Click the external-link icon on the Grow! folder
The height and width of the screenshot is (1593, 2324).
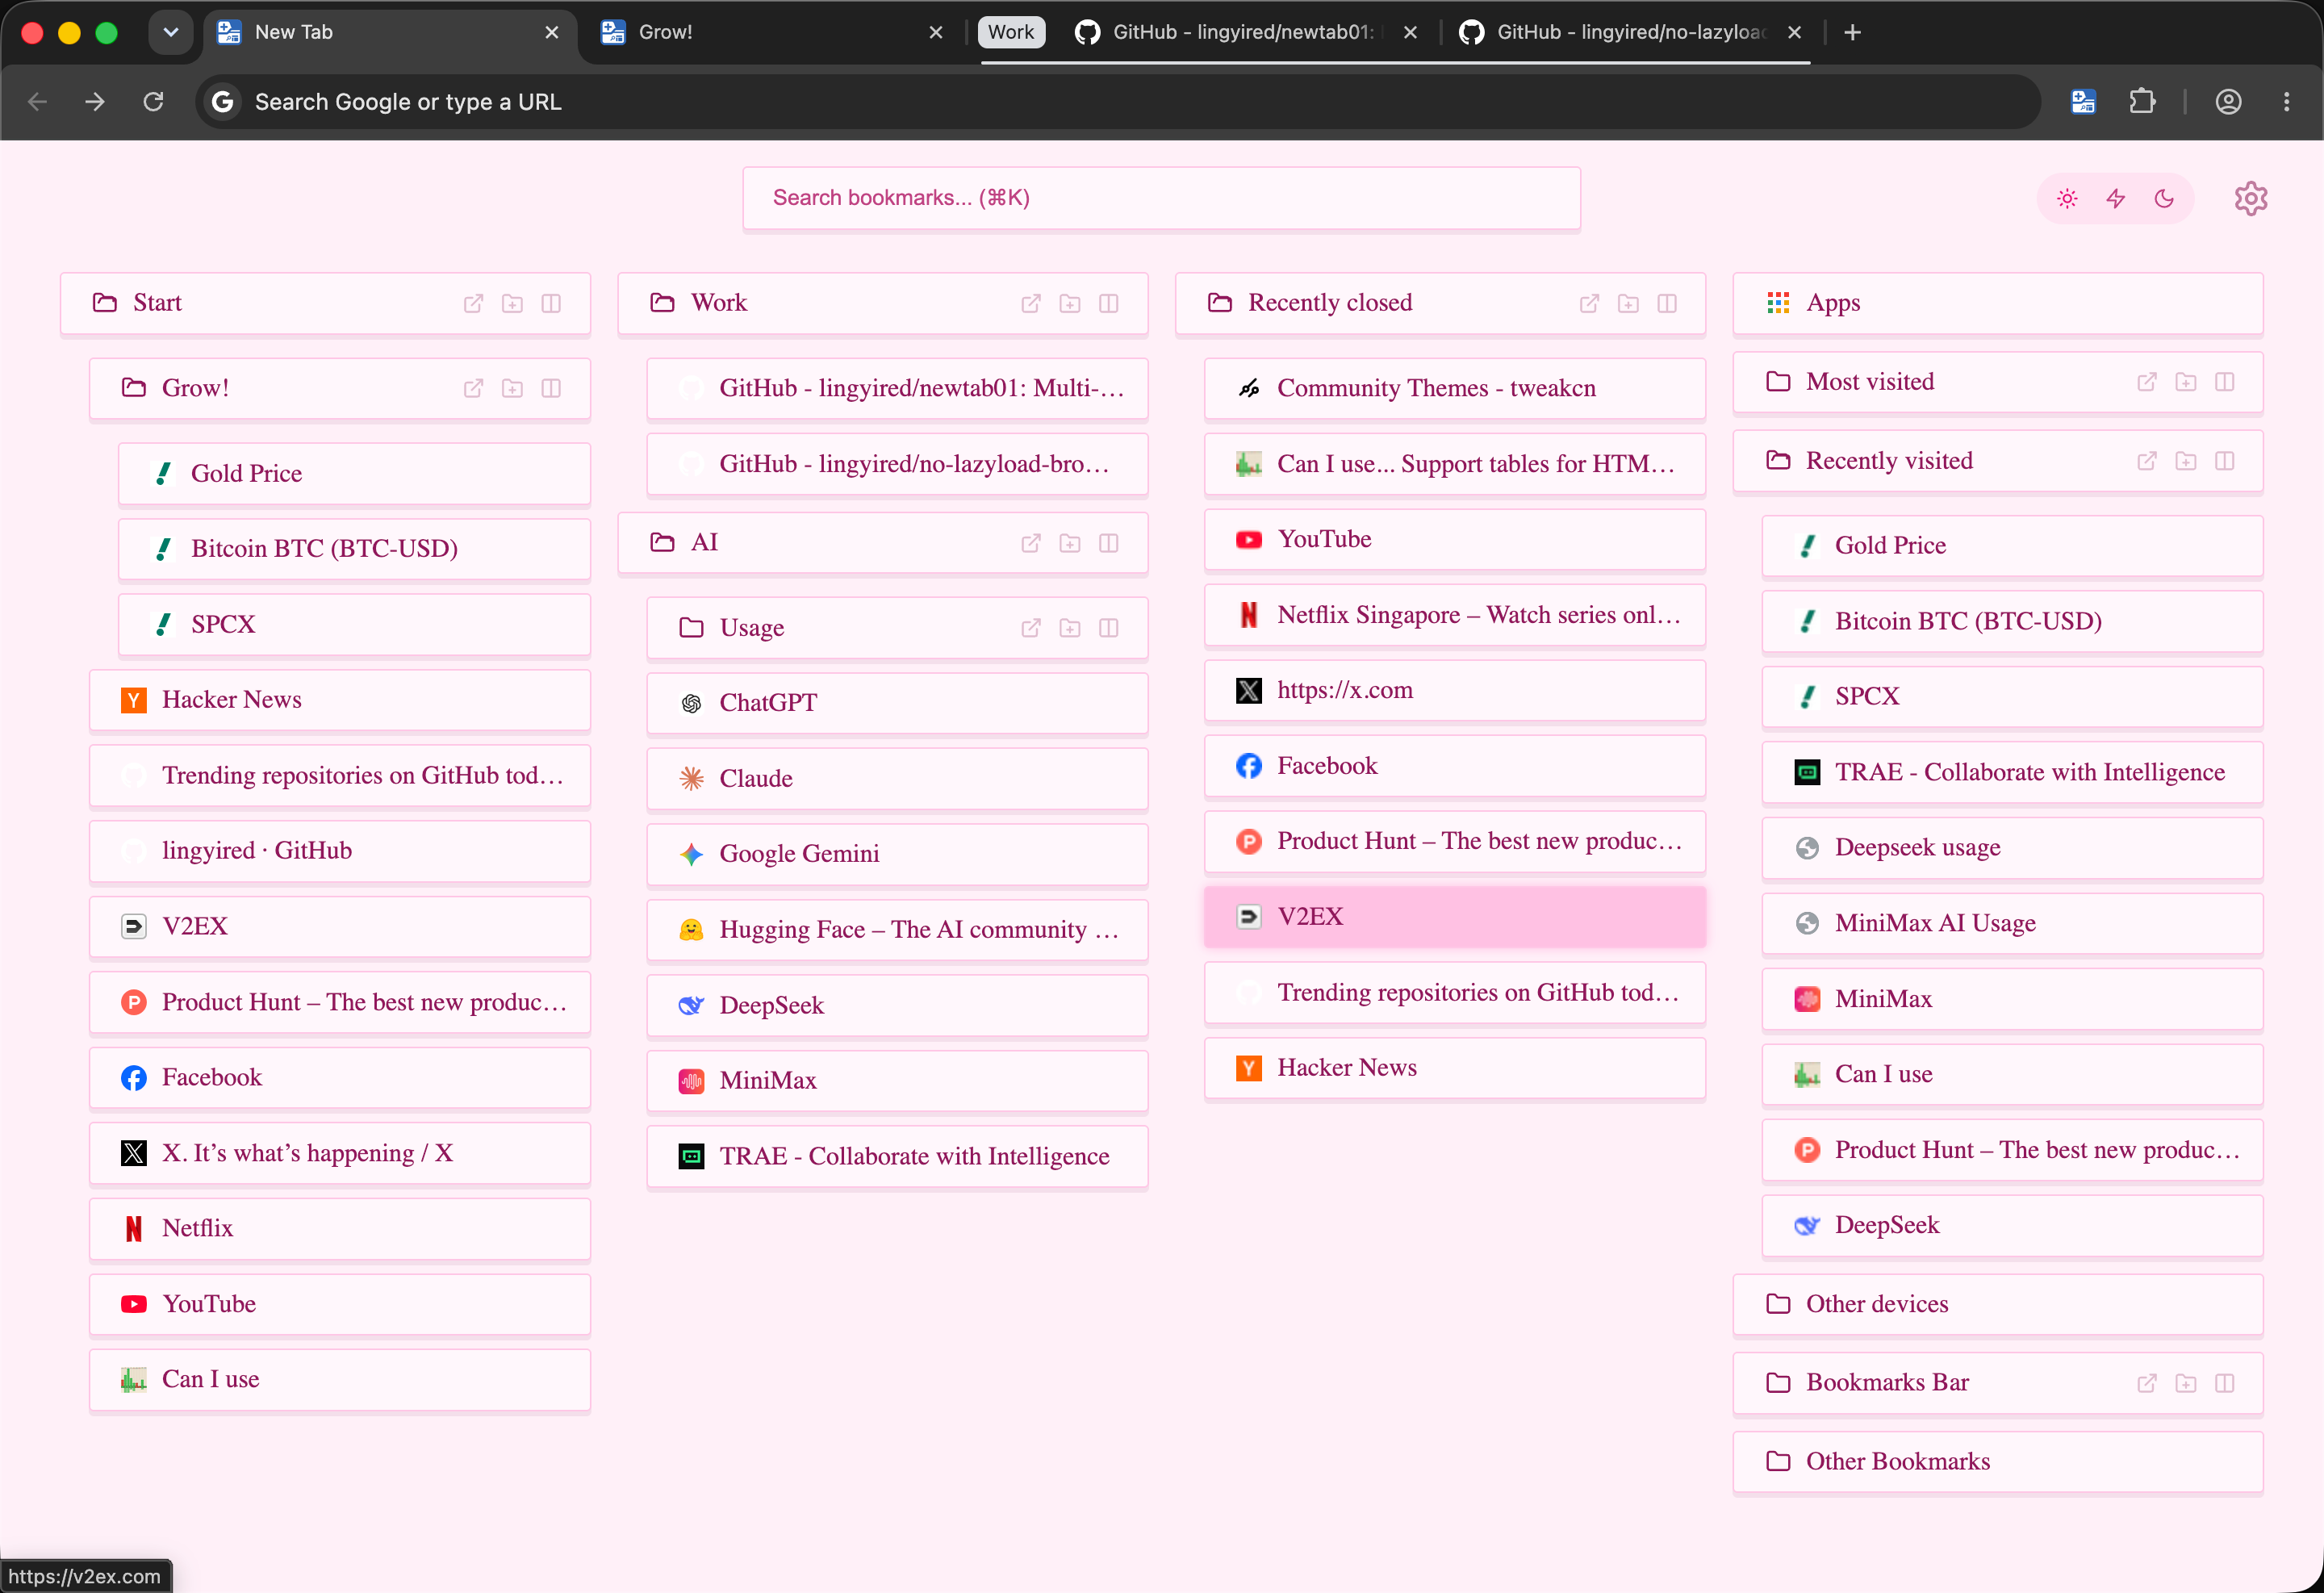click(473, 388)
